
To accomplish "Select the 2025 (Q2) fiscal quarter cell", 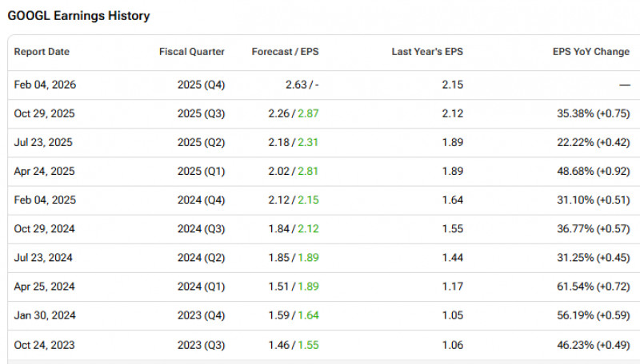I will (202, 142).
